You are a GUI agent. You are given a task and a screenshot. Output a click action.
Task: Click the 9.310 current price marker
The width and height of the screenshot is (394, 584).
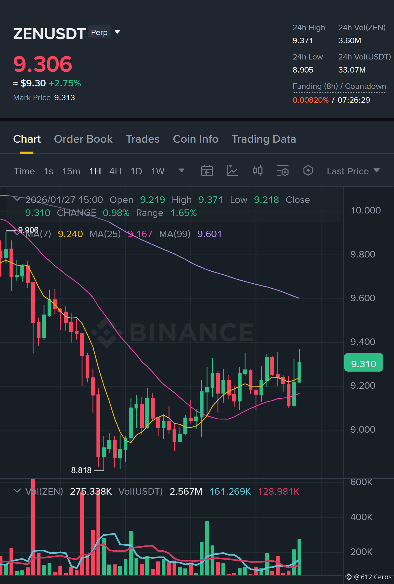click(364, 363)
